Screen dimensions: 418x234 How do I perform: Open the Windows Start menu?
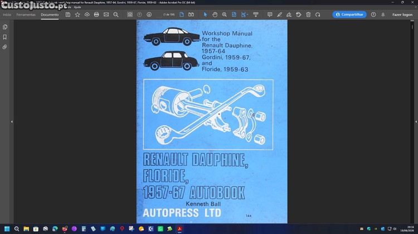7,228
